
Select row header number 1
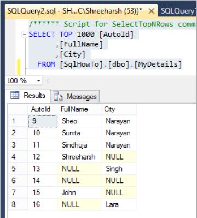pos(18,121)
